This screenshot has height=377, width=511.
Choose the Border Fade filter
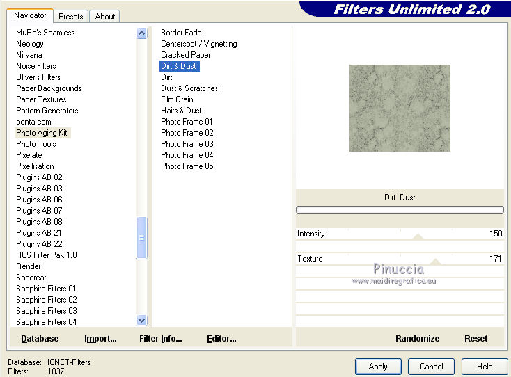(x=181, y=33)
